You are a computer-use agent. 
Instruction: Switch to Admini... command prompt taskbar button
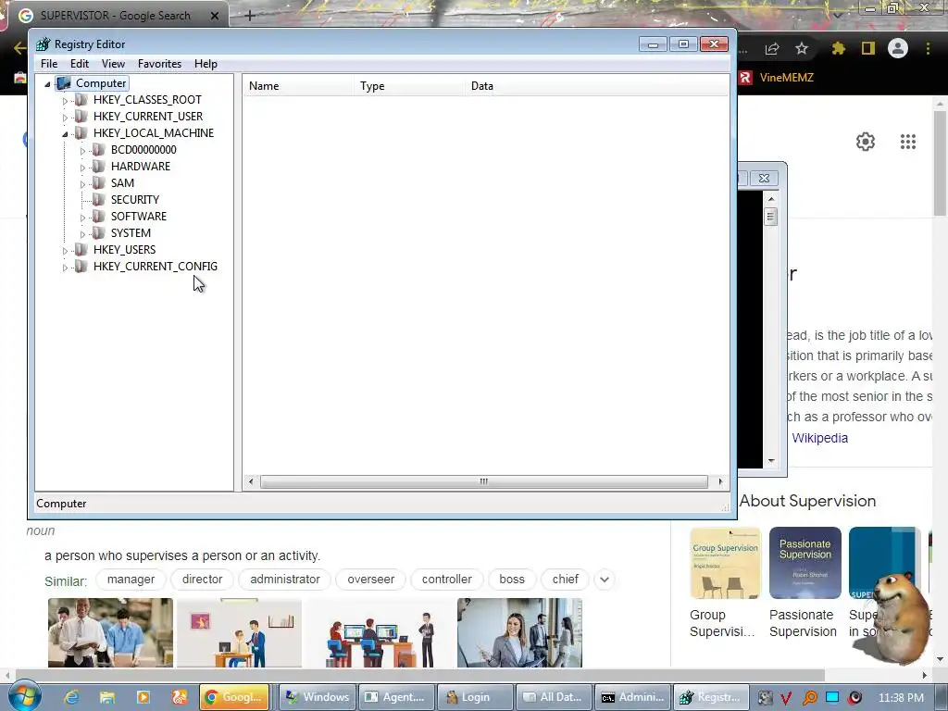633,697
